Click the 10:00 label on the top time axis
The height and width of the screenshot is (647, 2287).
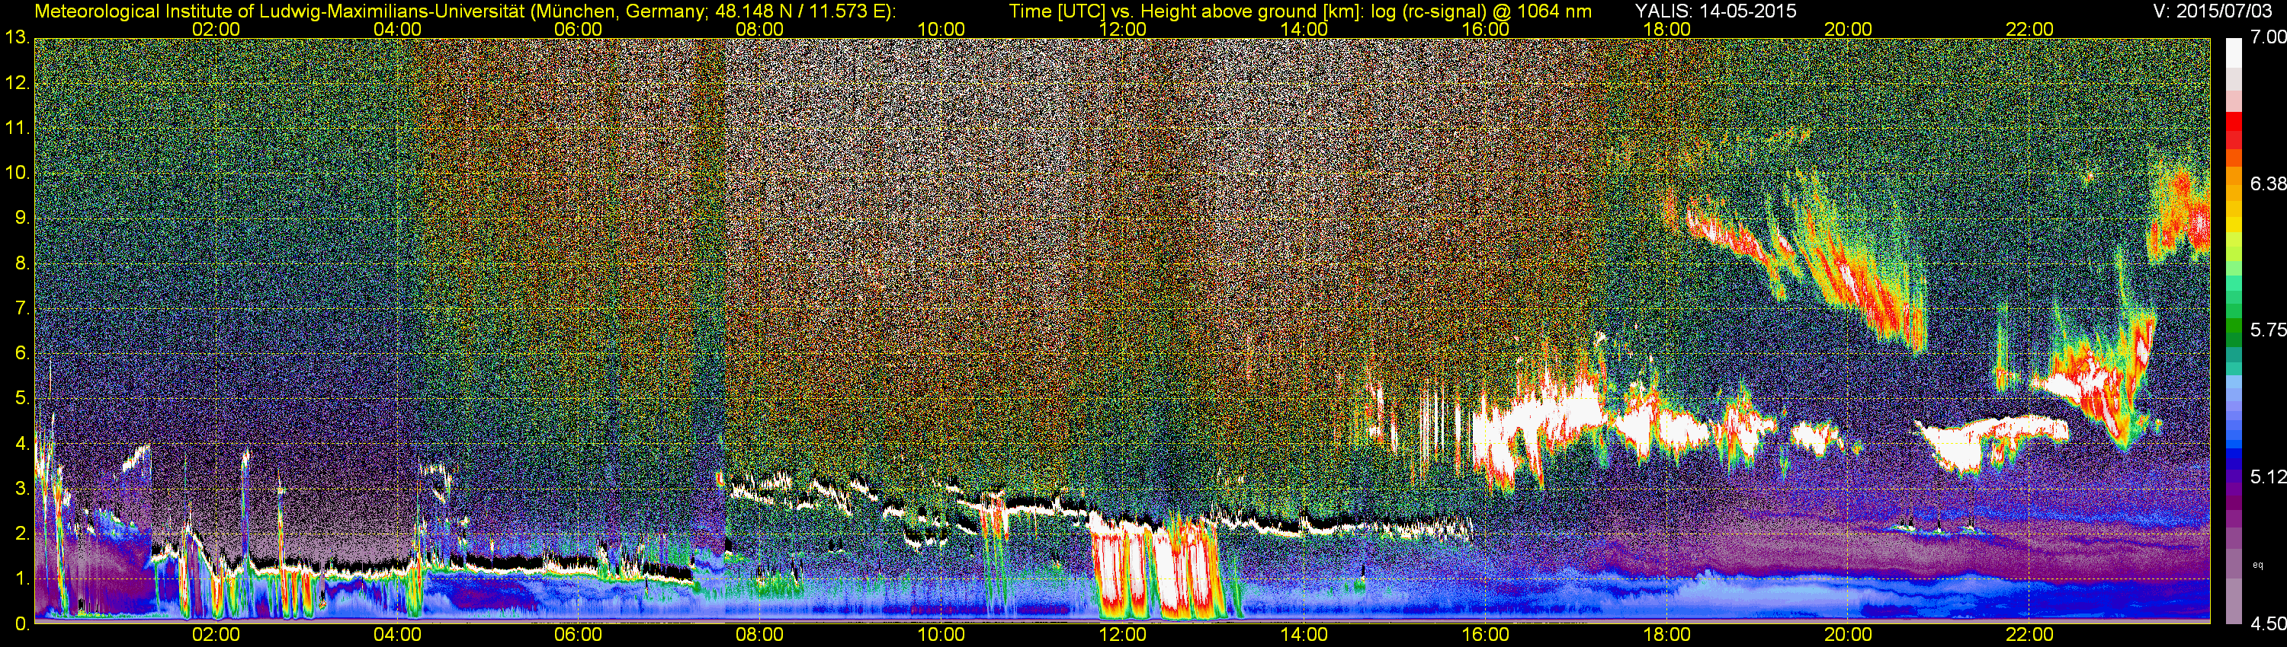click(941, 29)
